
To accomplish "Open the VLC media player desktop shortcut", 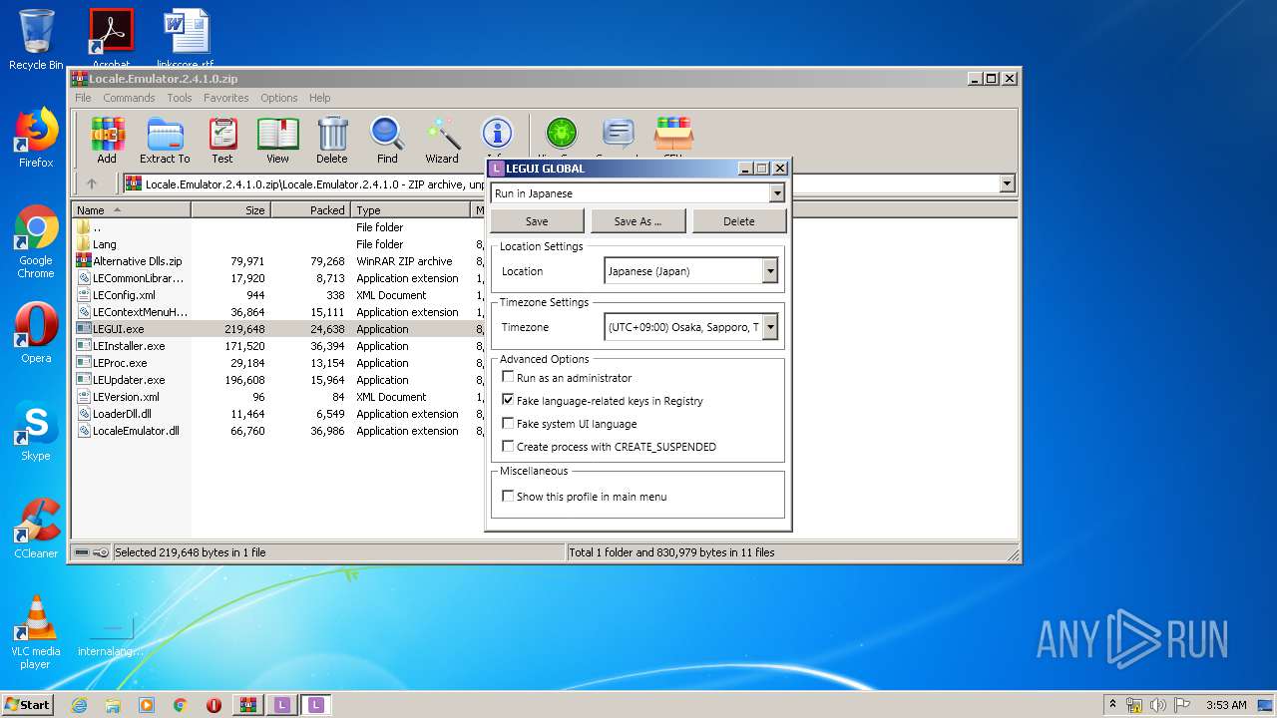I will click(x=36, y=632).
